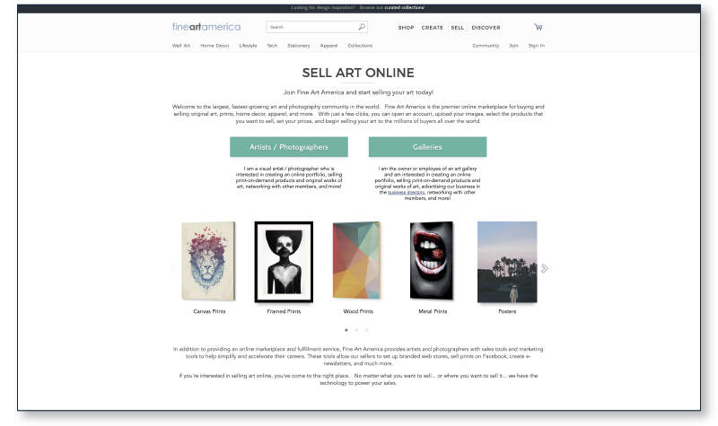The height and width of the screenshot is (426, 718).
Task: Advance carousel with right arrow
Action: coord(545,268)
